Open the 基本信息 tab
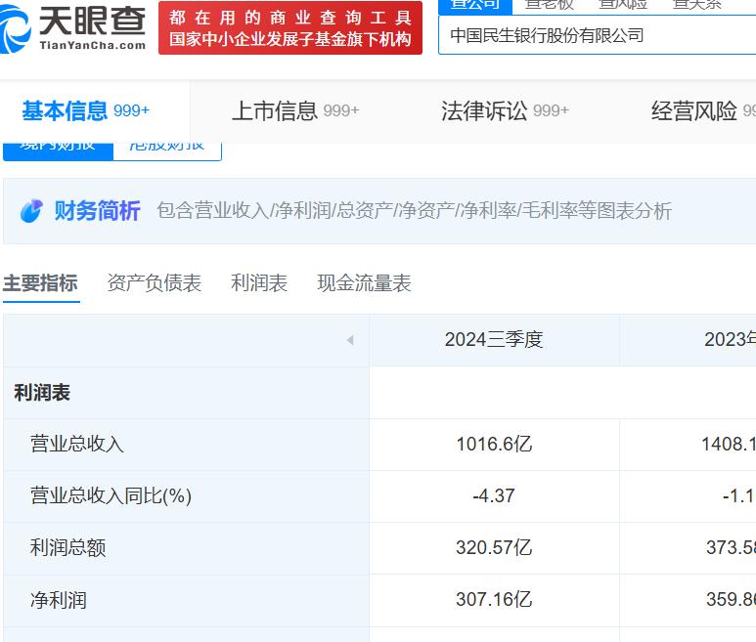756x642 pixels. (x=86, y=110)
